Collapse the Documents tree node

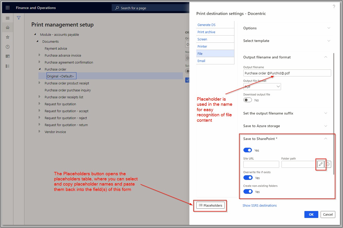click(37, 41)
